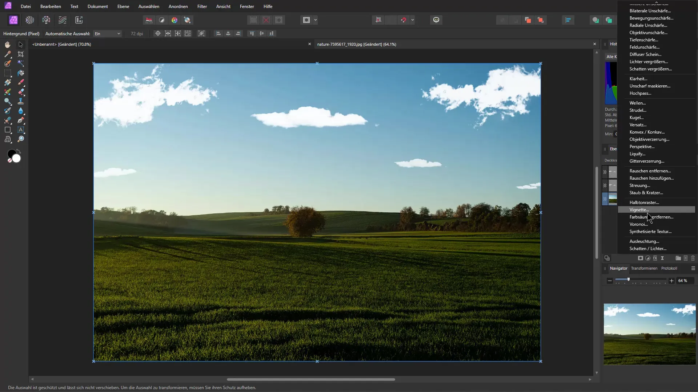Close the nature-7595617_1920.jpg document tab

tap(595, 44)
